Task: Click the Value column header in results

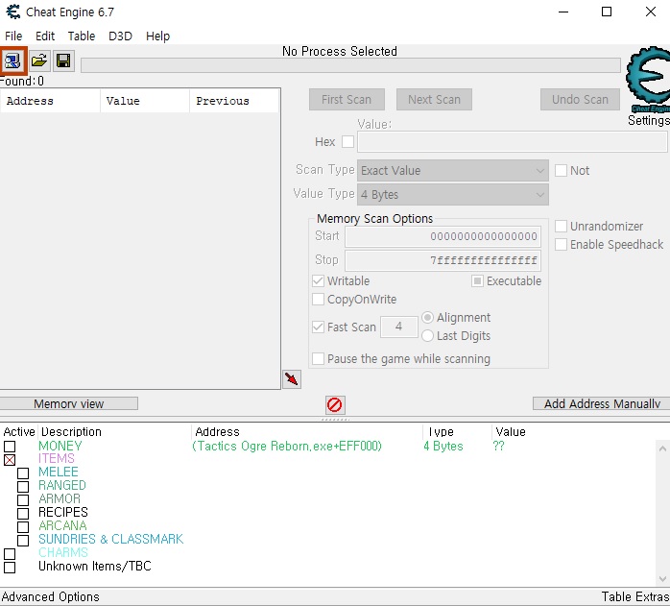Action: pos(145,101)
